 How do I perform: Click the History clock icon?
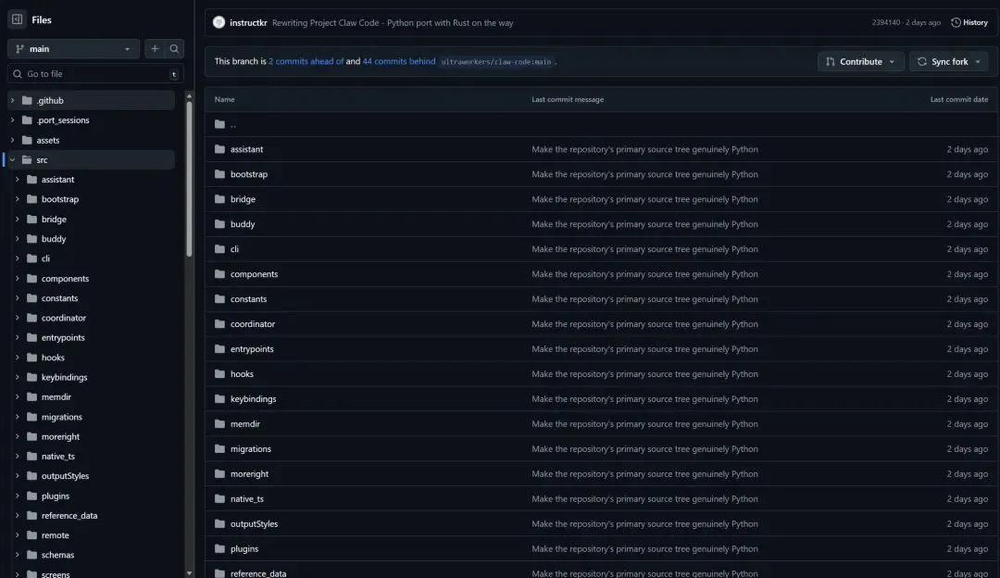tap(956, 22)
